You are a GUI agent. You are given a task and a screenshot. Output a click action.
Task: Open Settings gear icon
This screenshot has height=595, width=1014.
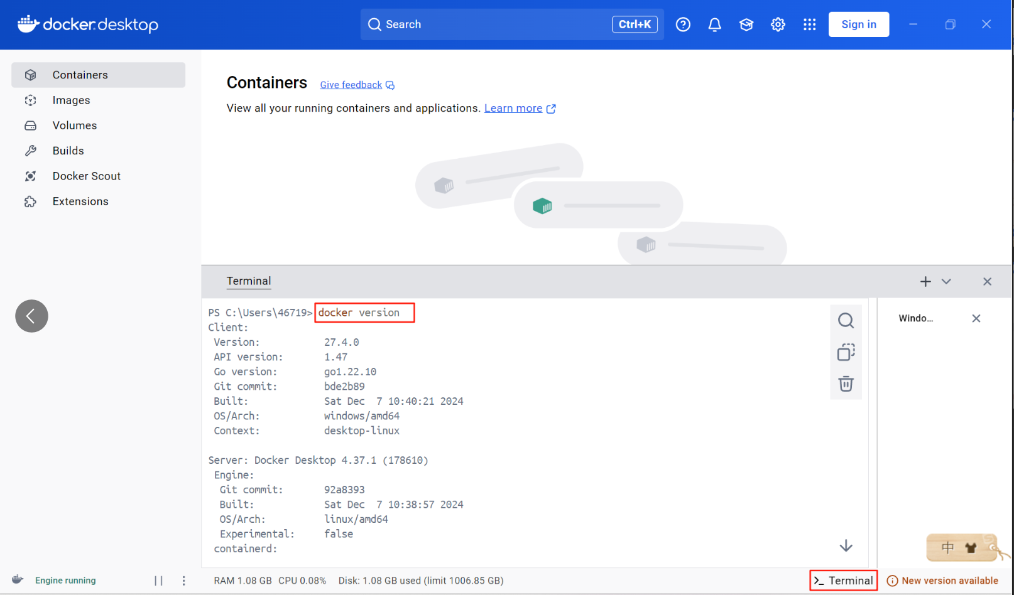tap(778, 24)
